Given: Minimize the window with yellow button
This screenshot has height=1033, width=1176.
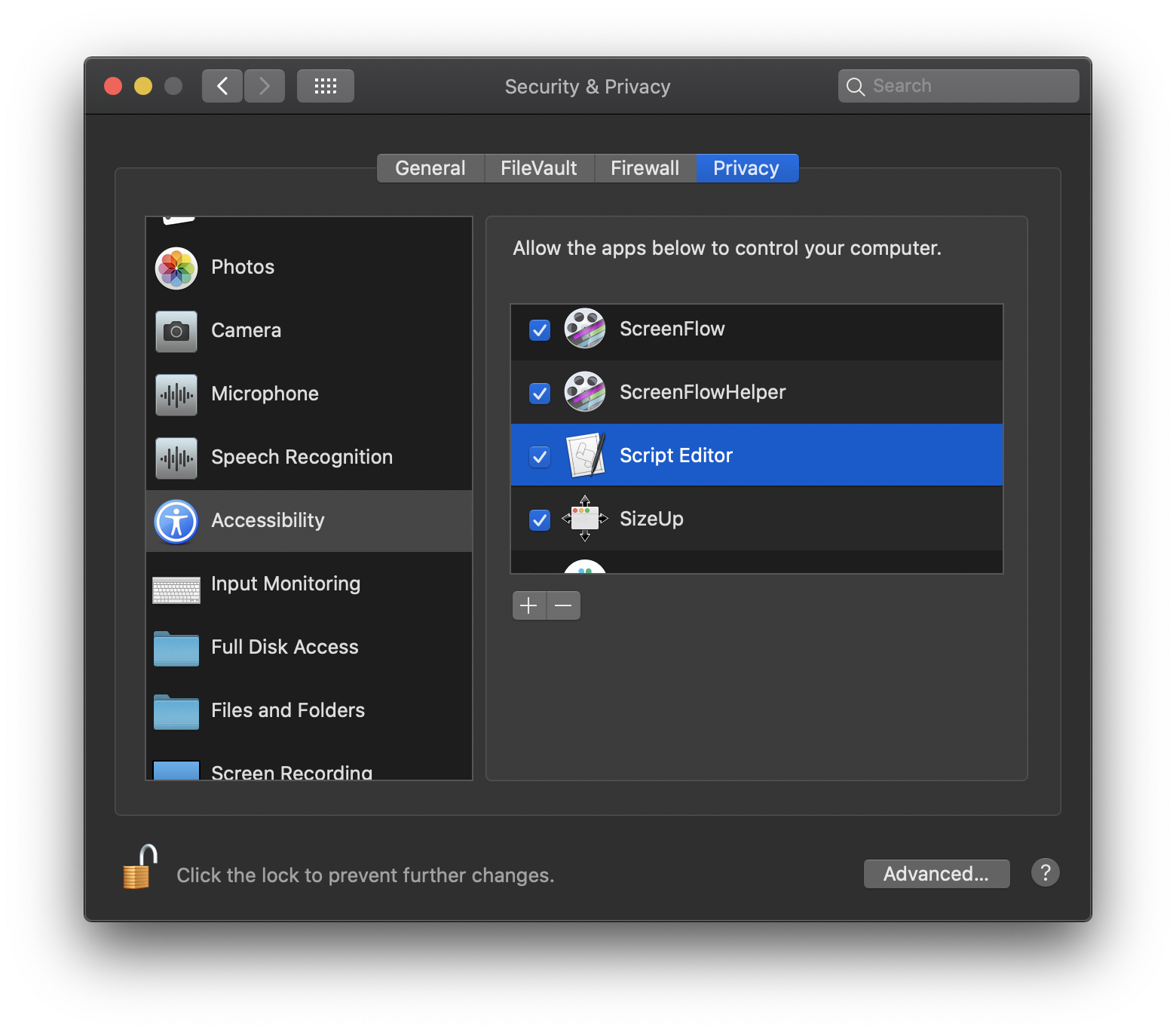Looking at the screenshot, I should pos(143,86).
